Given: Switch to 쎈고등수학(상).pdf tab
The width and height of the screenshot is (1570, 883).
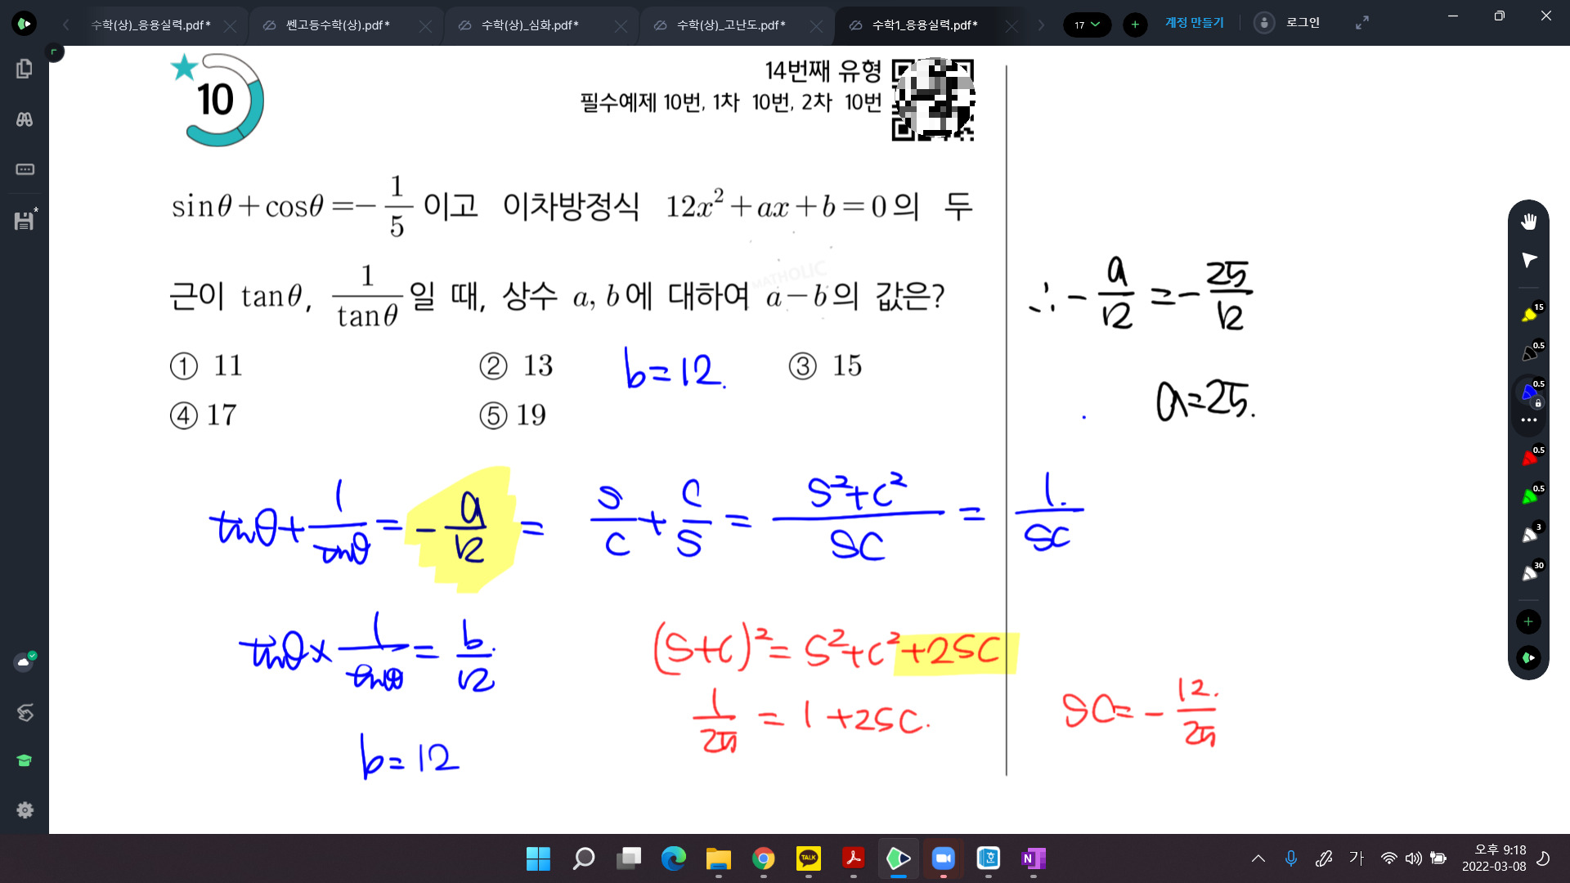Looking at the screenshot, I should click(337, 25).
